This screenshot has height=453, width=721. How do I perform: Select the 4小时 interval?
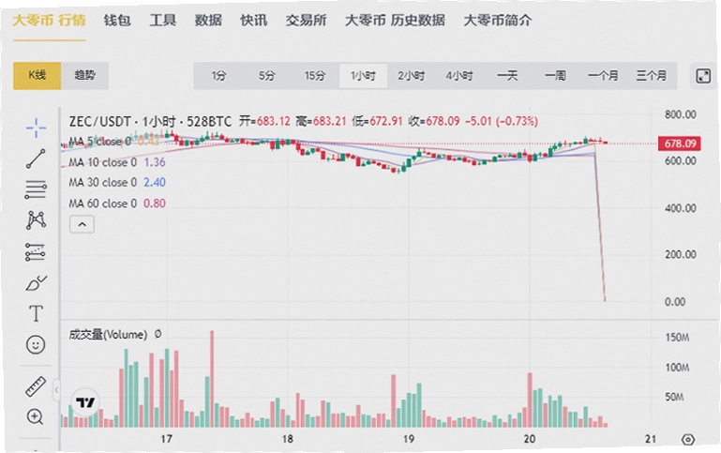pyautogui.click(x=458, y=76)
